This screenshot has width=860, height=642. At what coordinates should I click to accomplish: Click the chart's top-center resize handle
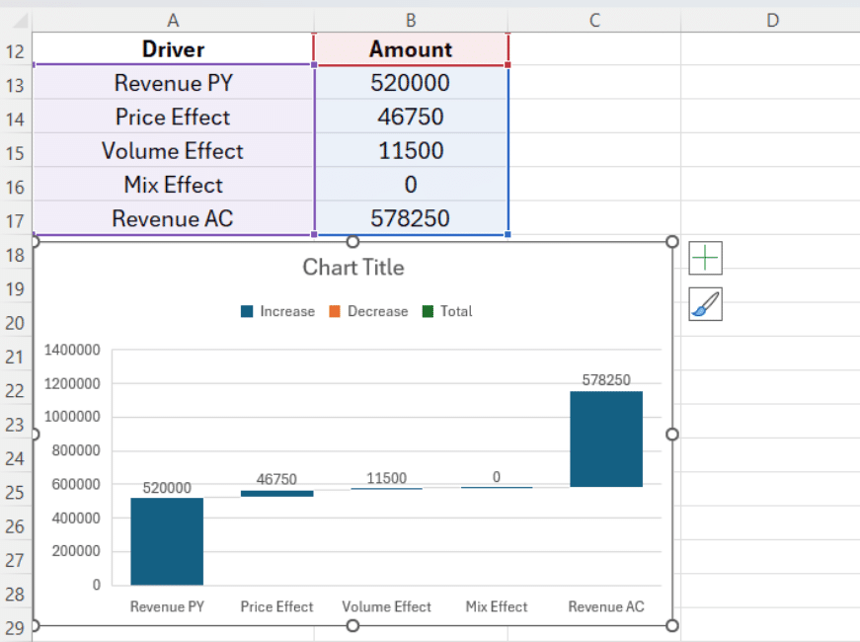(x=352, y=241)
